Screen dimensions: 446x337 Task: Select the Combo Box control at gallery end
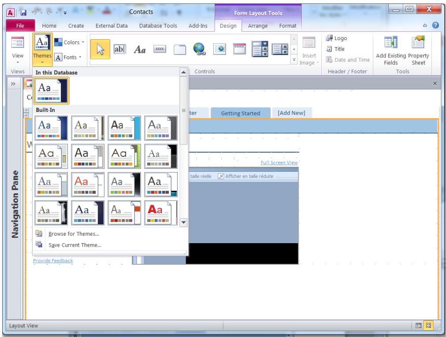click(279, 49)
